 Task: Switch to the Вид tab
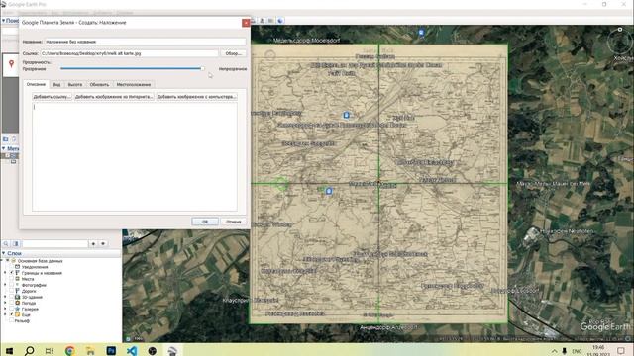(x=57, y=85)
